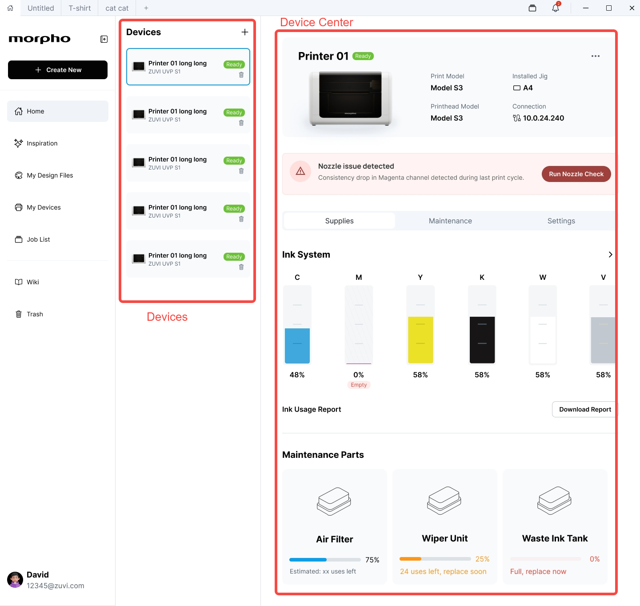Click the 'Nozzle issue detected' heading
Screen dimensions: 640x606
click(356, 166)
